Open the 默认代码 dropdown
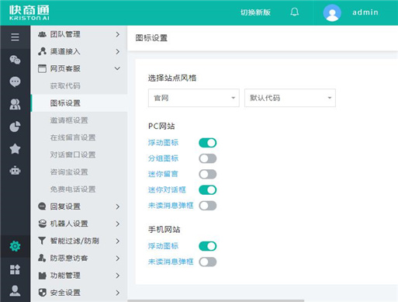The width and height of the screenshot is (398, 302). tap(290, 98)
